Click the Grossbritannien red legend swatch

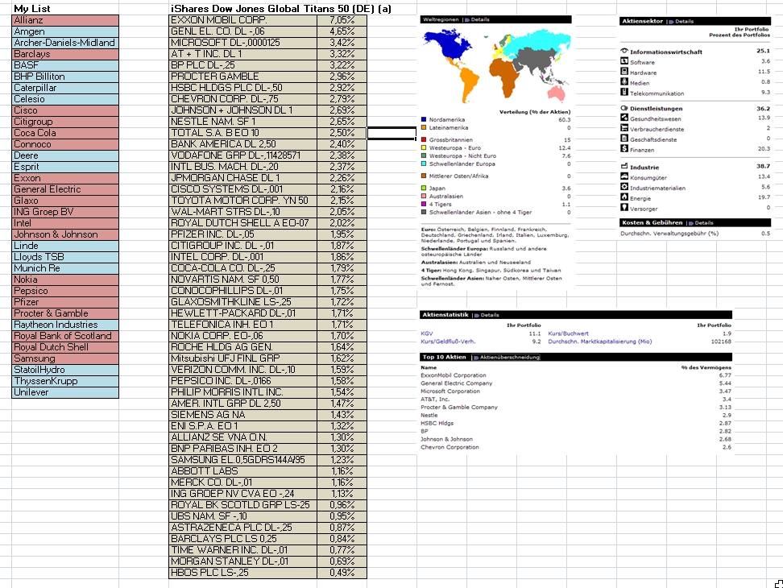tap(424, 140)
